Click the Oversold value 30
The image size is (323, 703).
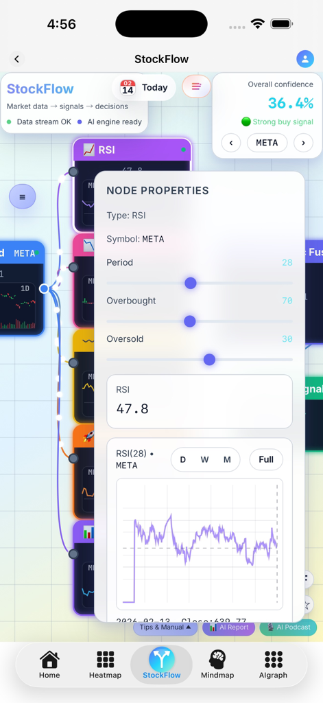click(x=287, y=338)
